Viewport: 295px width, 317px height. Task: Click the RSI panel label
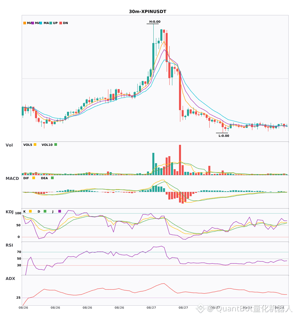point(9,245)
